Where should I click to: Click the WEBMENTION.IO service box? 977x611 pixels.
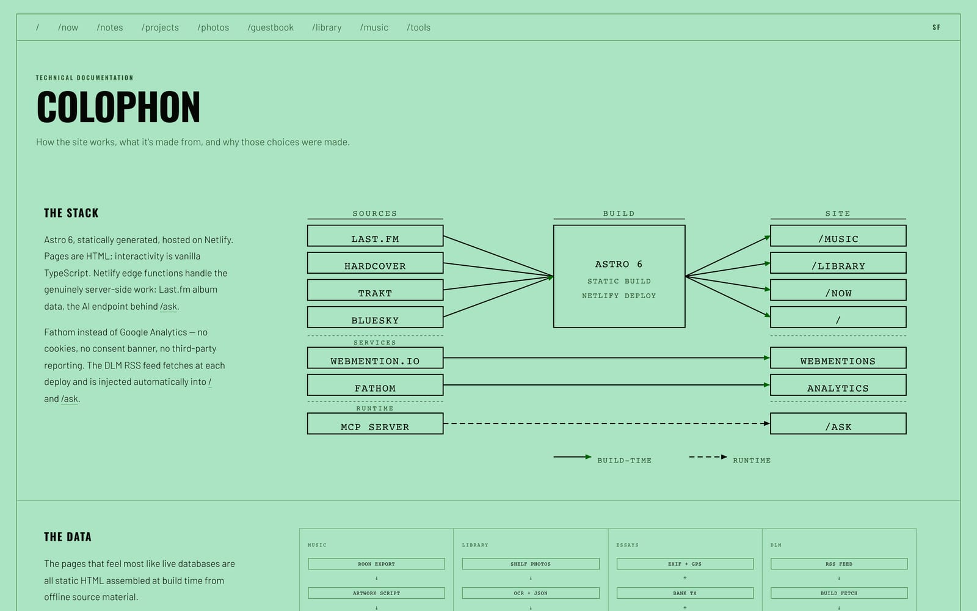tap(375, 358)
